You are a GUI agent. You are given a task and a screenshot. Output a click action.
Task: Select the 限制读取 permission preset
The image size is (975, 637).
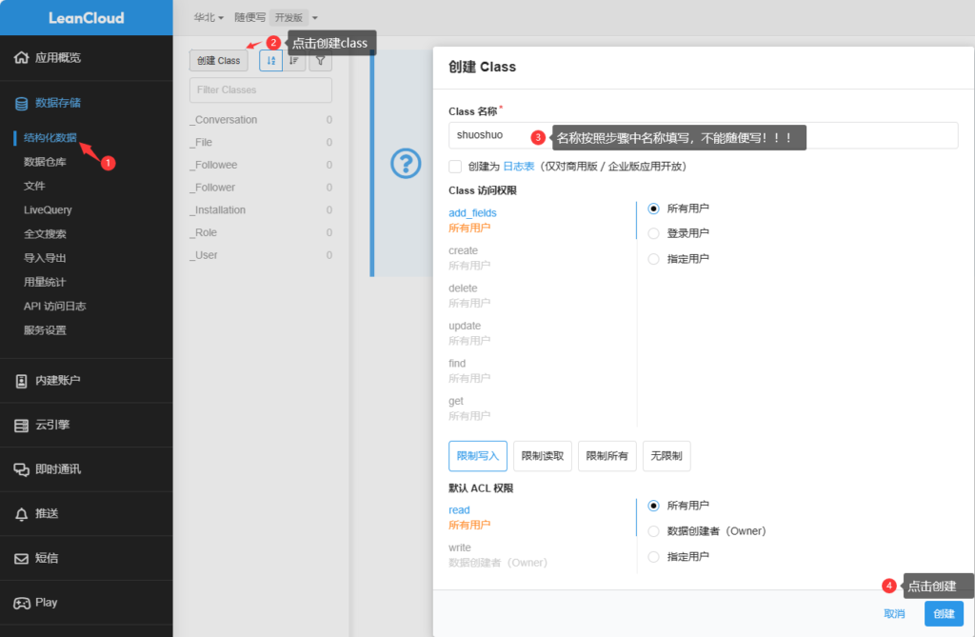pos(543,456)
